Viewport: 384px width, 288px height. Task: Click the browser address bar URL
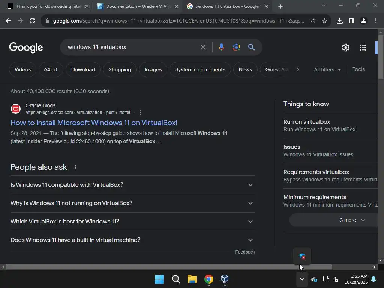178,21
